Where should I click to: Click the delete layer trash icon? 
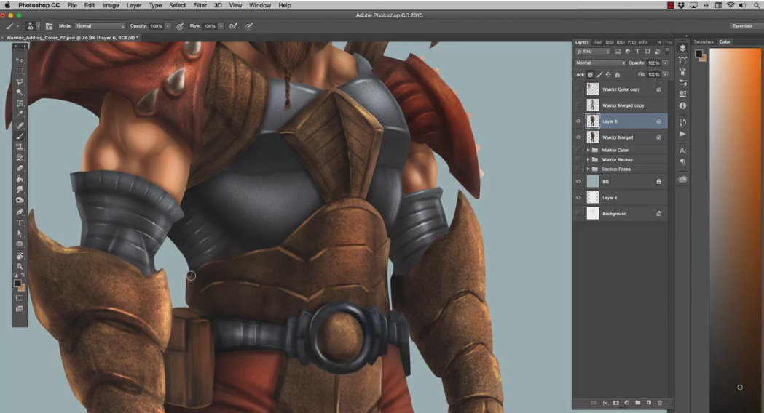point(660,403)
